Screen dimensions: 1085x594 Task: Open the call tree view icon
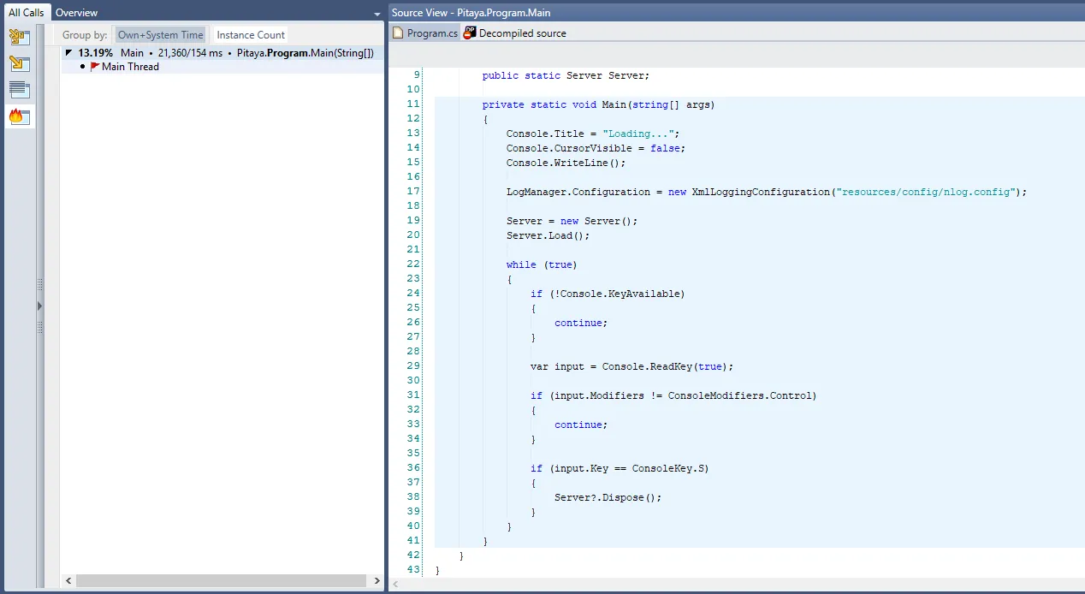[x=20, y=37]
